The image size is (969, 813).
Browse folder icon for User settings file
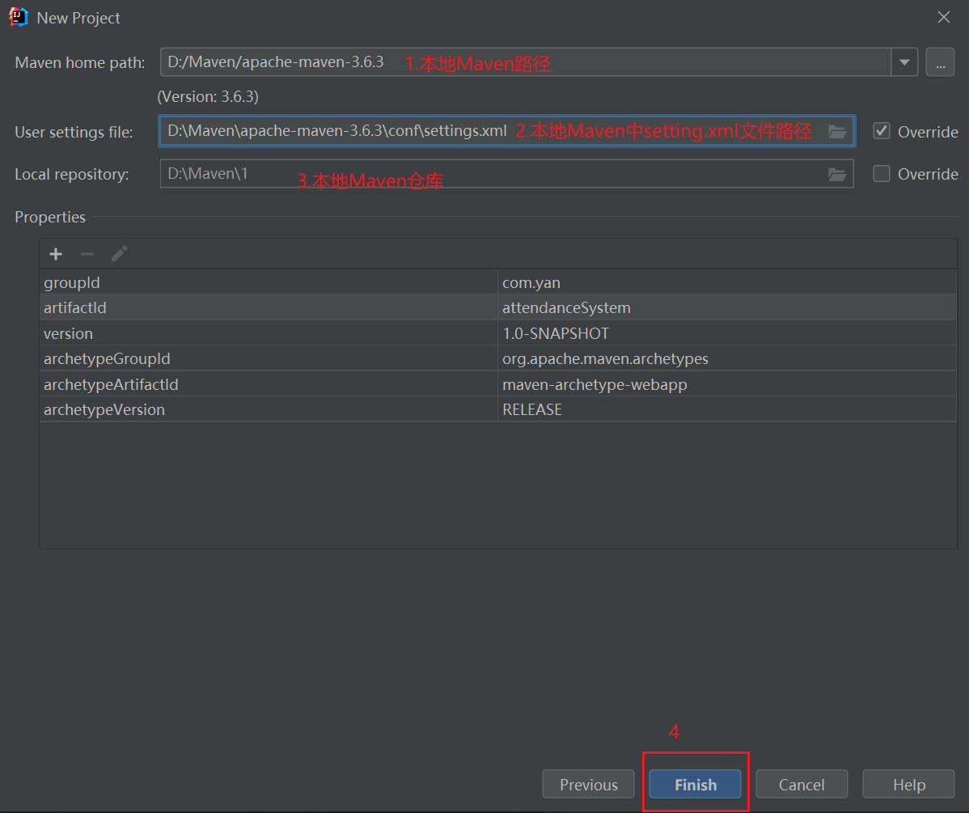(x=836, y=131)
